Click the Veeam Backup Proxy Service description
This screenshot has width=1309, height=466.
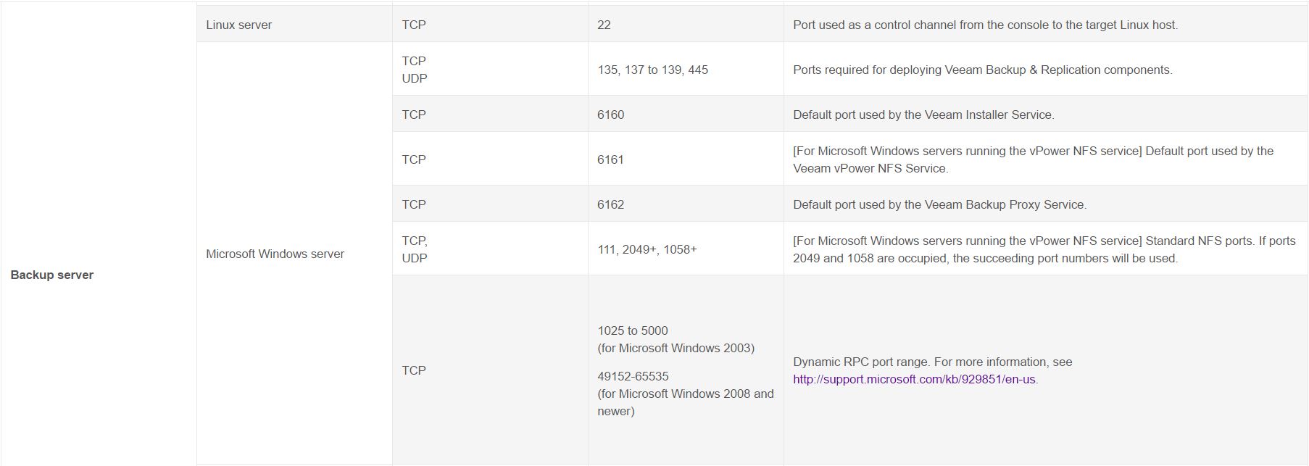click(x=939, y=204)
